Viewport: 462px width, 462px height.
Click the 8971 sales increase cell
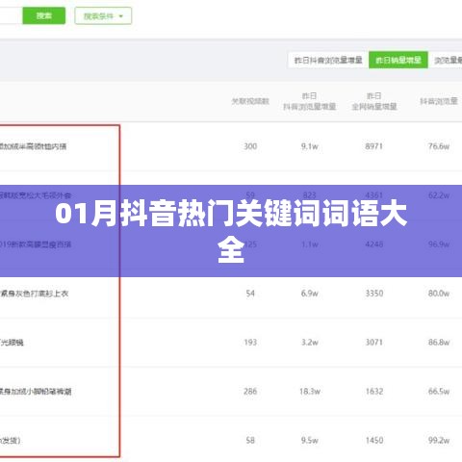pos(374,146)
